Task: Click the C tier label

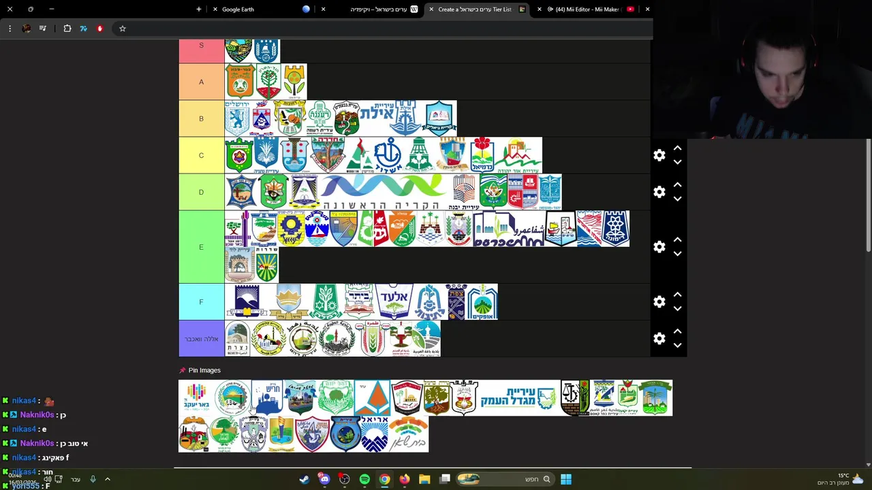Action: pyautogui.click(x=202, y=155)
